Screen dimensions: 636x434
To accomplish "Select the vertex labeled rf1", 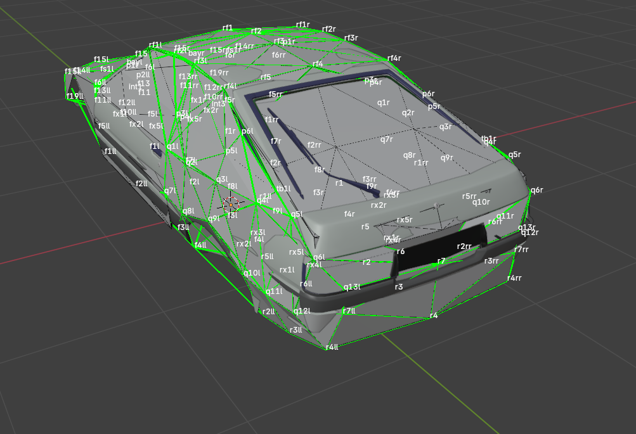I will (228, 29).
